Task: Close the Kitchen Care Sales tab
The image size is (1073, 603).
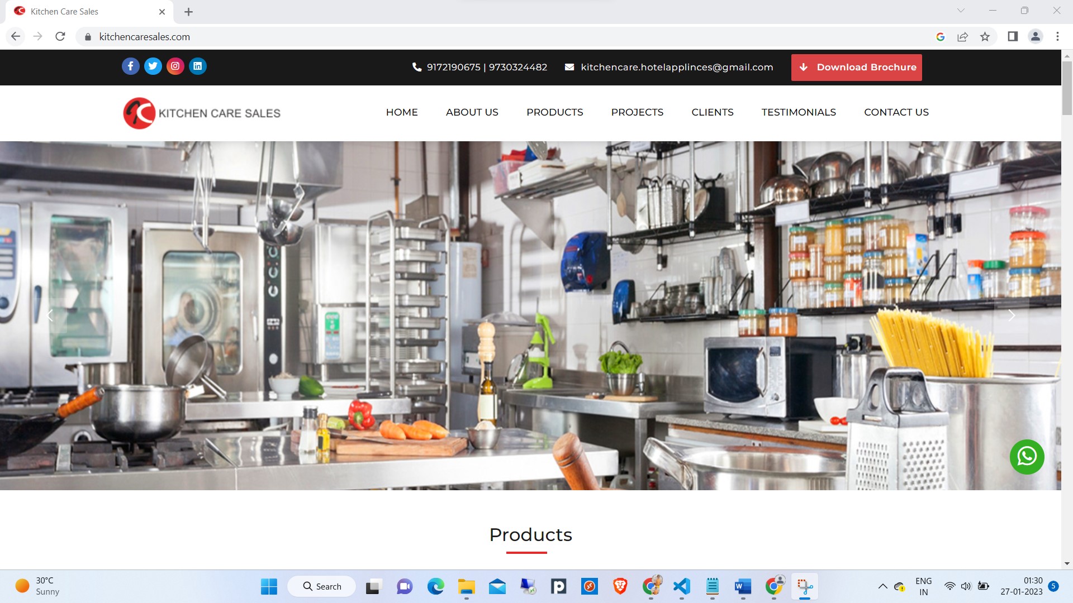Action: [162, 12]
